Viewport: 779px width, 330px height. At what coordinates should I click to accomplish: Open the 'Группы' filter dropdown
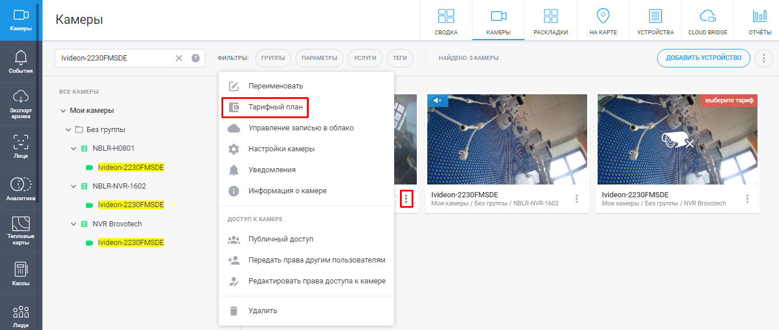[273, 58]
